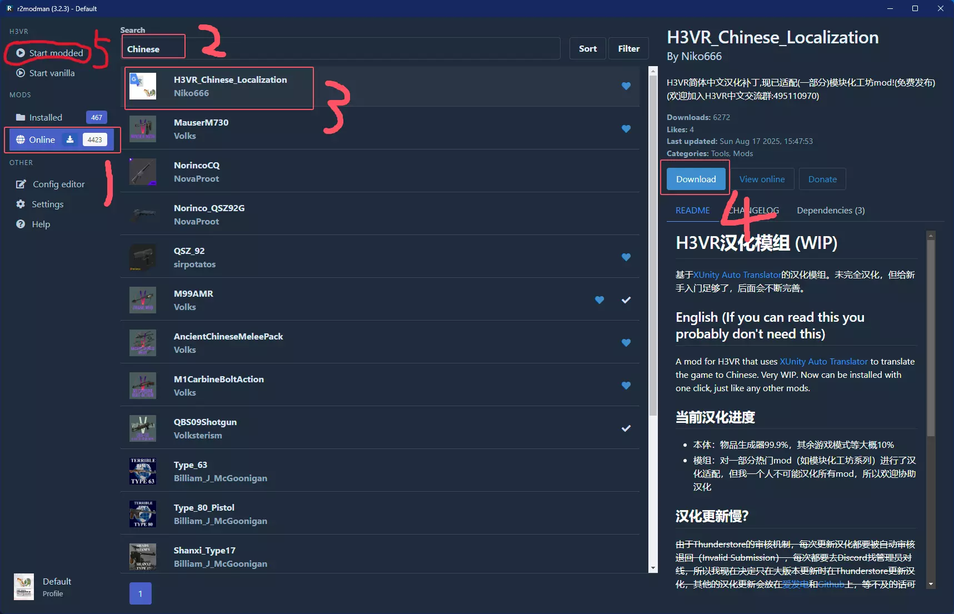Open the Config editor page

(58, 184)
